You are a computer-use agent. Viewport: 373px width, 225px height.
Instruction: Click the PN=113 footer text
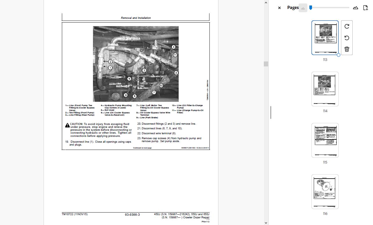tap(205, 222)
